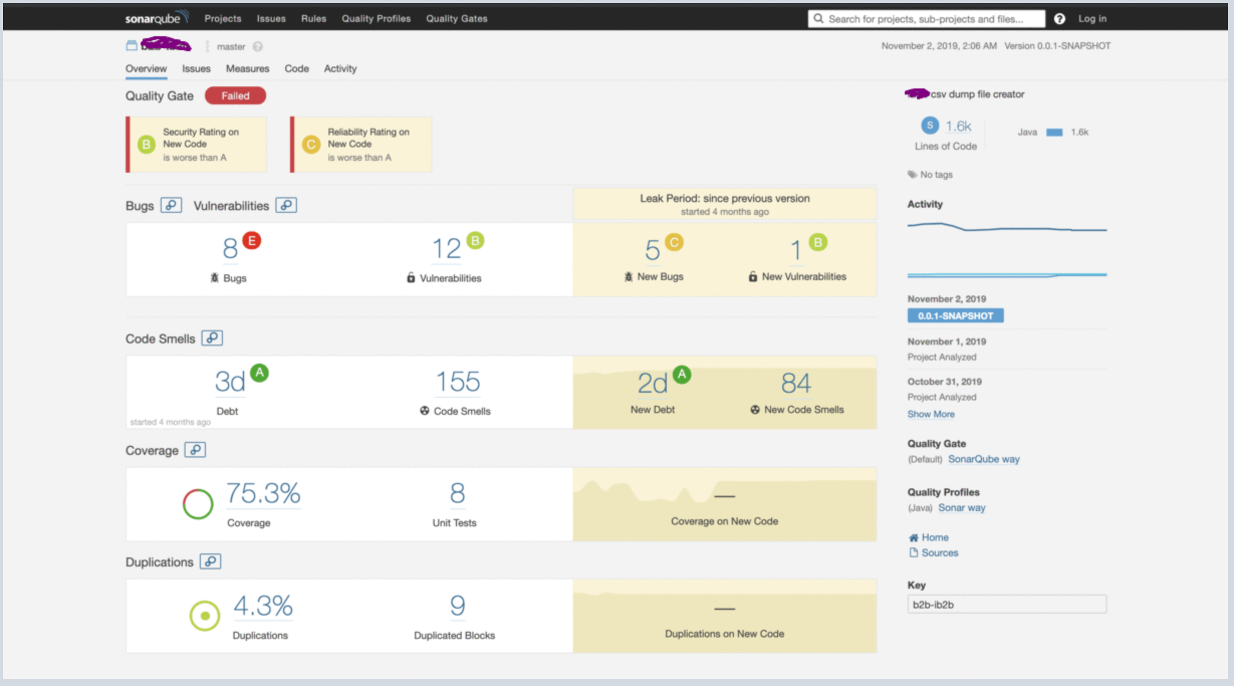Click the project Key field b2b-ib2b
Image resolution: width=1234 pixels, height=686 pixels.
[x=1006, y=605]
